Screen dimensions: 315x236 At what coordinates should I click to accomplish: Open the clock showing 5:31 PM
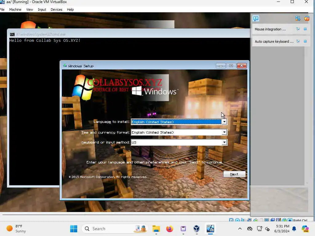tap(282, 229)
